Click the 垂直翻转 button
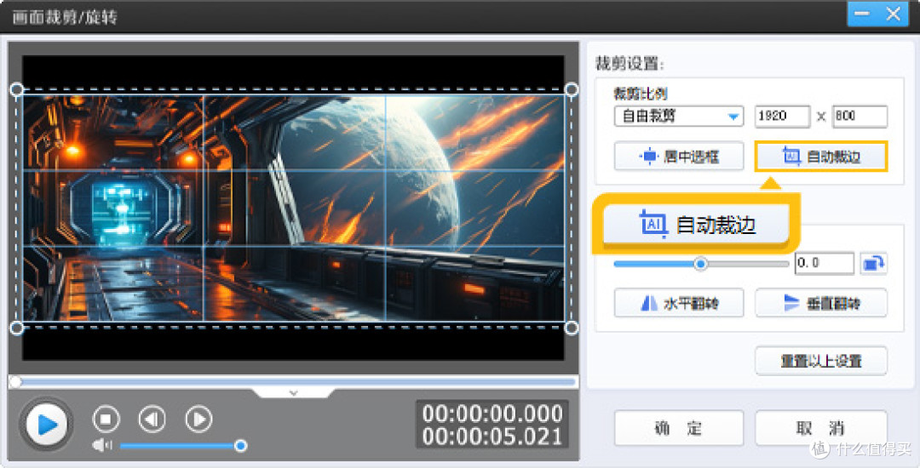 [x=821, y=303]
